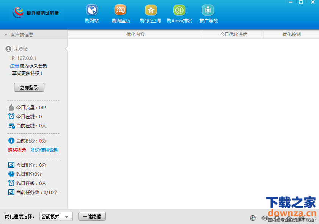Click the application logo at top left
319x224 pixels.
(17, 13)
